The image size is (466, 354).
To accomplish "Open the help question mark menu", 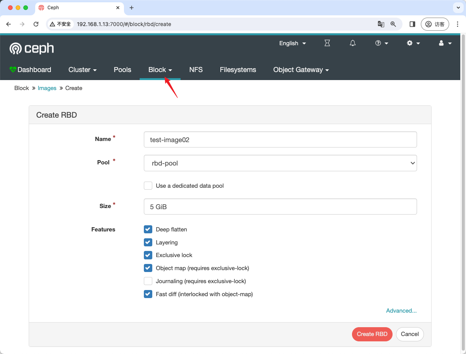I will [x=381, y=43].
